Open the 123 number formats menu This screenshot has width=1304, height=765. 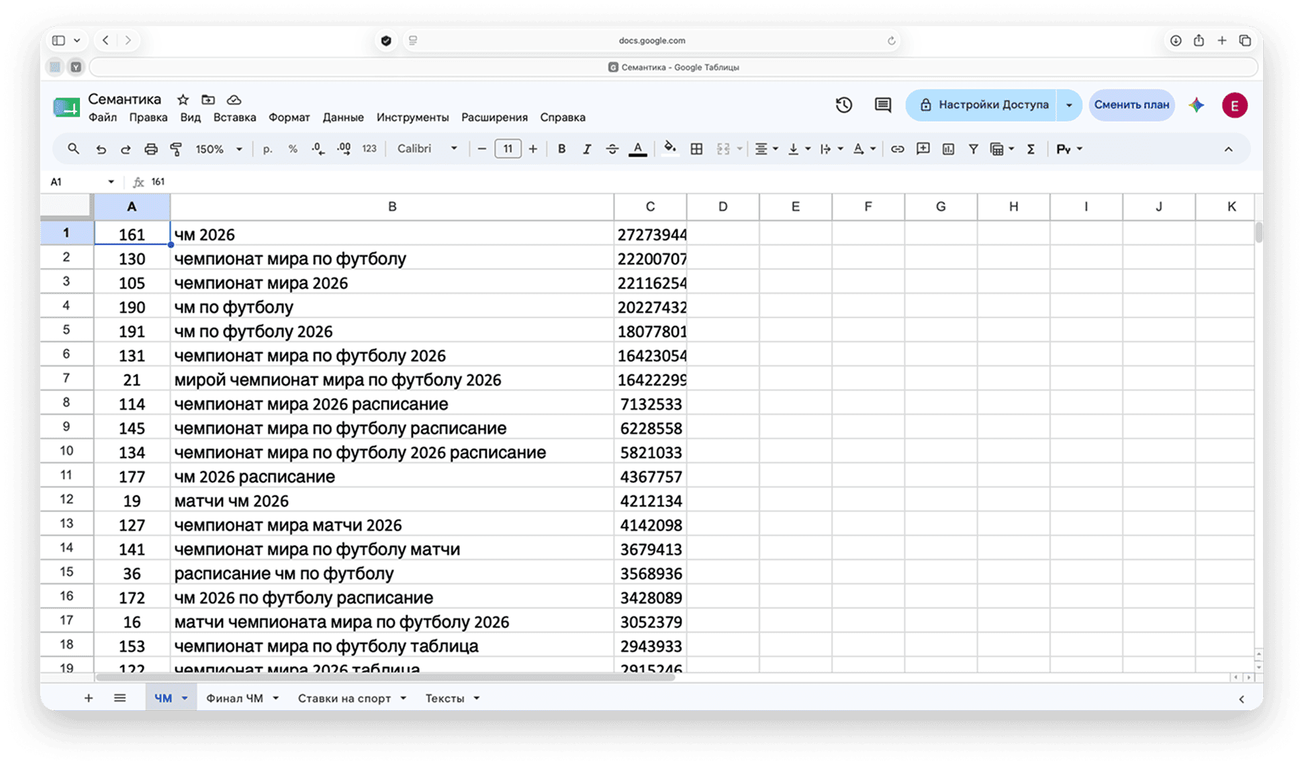point(369,149)
